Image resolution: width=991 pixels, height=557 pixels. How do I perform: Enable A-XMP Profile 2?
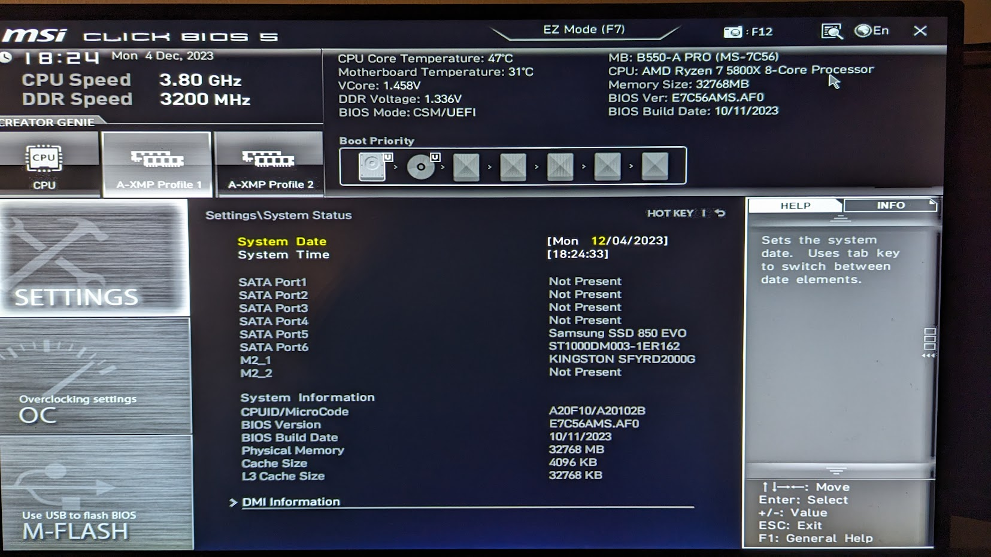270,165
